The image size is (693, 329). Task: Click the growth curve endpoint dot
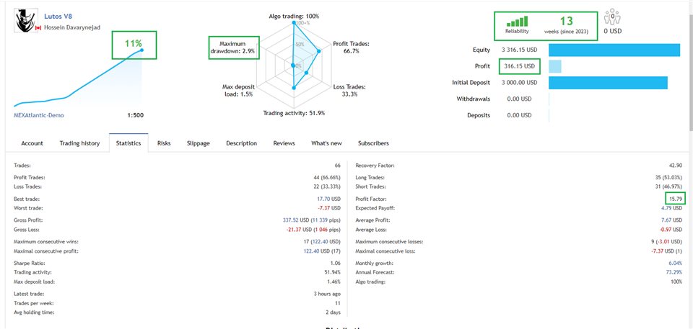tap(142, 50)
